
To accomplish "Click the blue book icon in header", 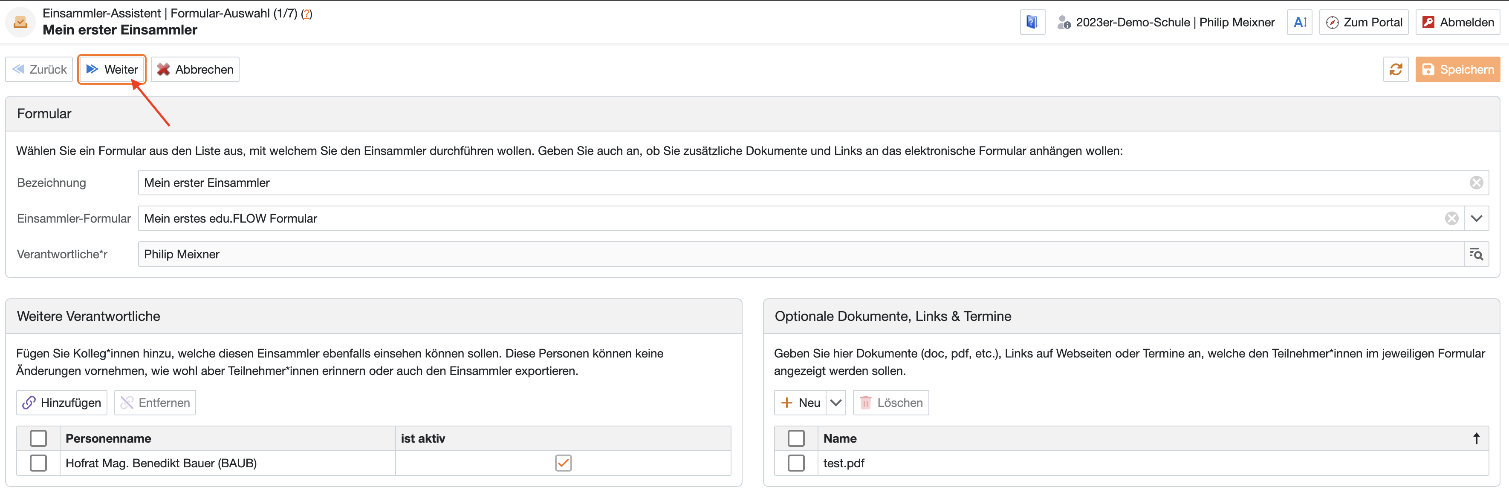I will coord(1032,22).
